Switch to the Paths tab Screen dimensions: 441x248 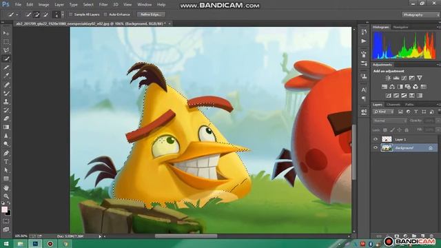(x=409, y=105)
